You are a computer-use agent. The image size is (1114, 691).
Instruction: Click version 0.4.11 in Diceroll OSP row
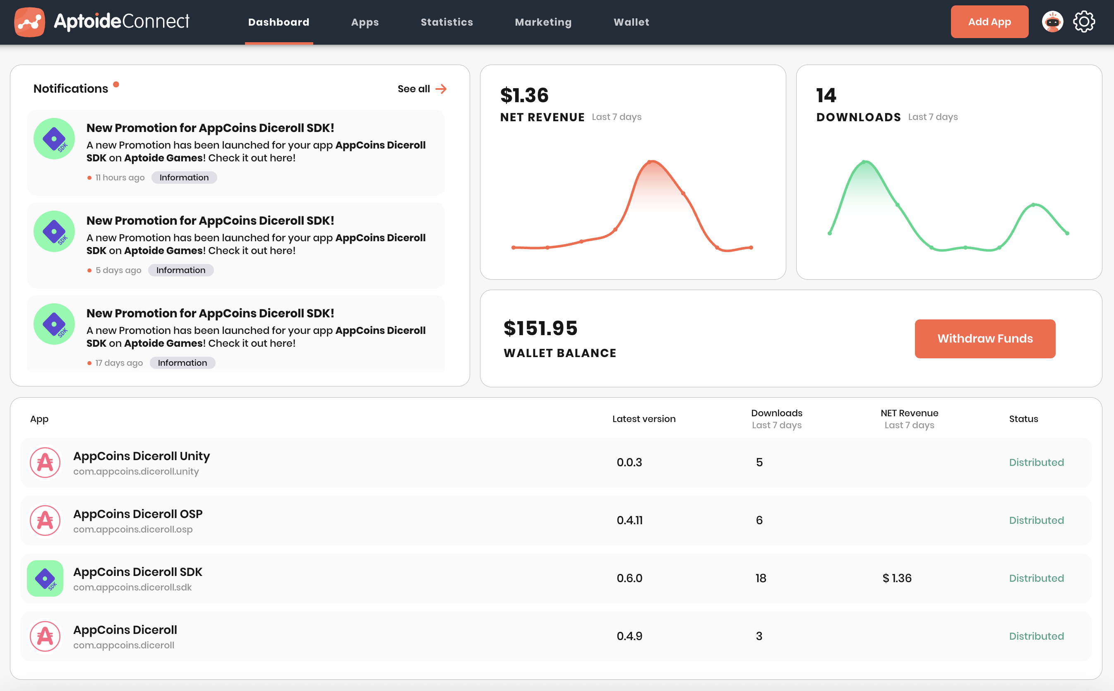click(x=630, y=521)
